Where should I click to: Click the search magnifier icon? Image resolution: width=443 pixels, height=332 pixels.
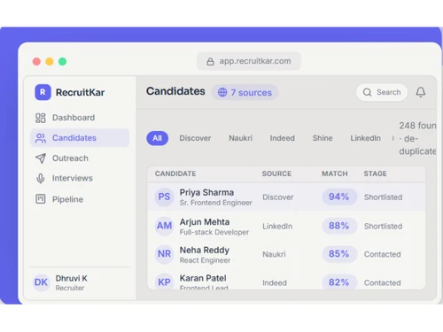click(367, 92)
